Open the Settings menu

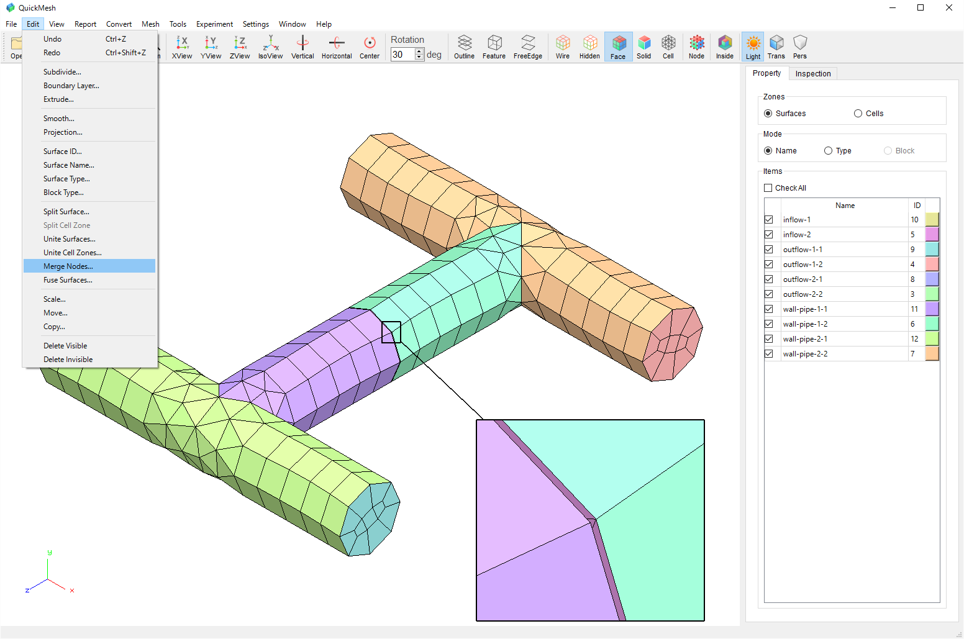tap(256, 24)
